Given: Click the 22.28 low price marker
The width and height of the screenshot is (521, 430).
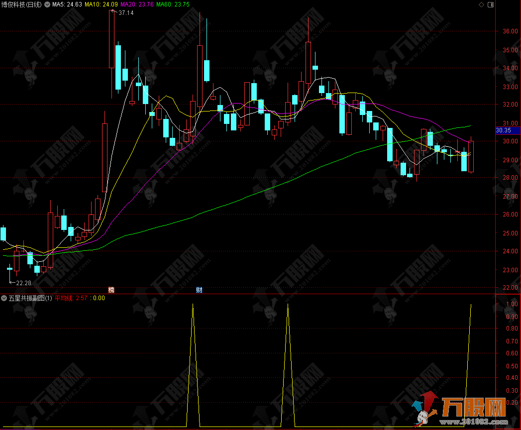Looking at the screenshot, I should point(23,283).
